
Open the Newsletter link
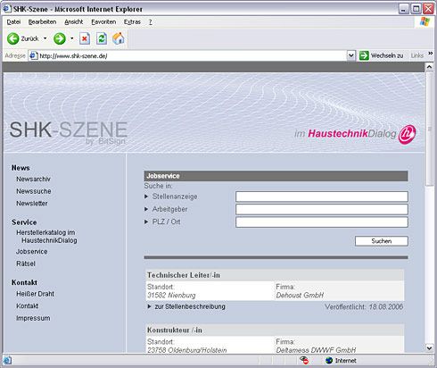(32, 204)
